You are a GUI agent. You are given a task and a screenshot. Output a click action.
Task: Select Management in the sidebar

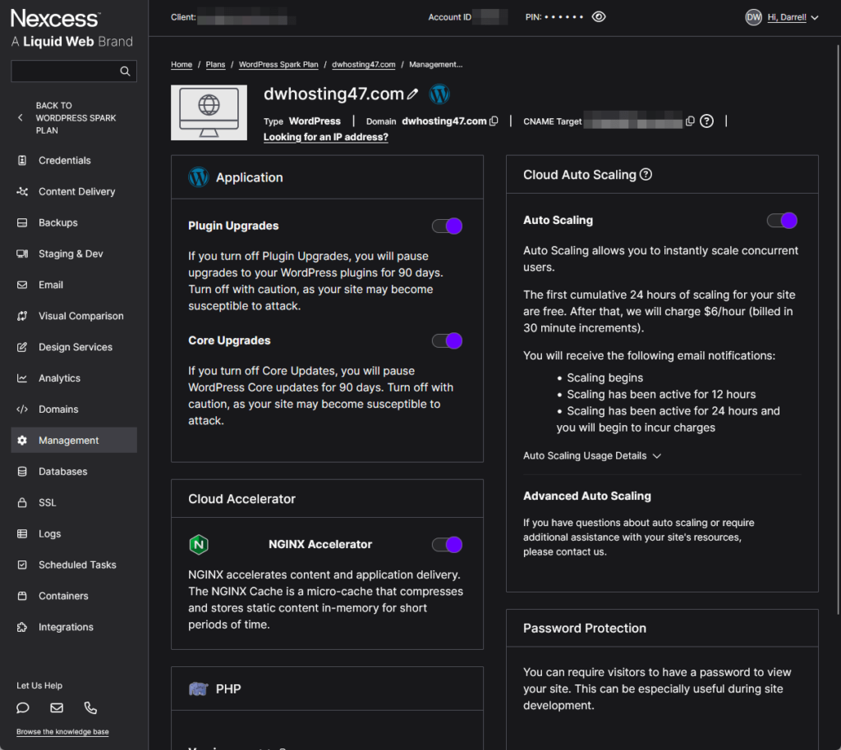point(74,441)
